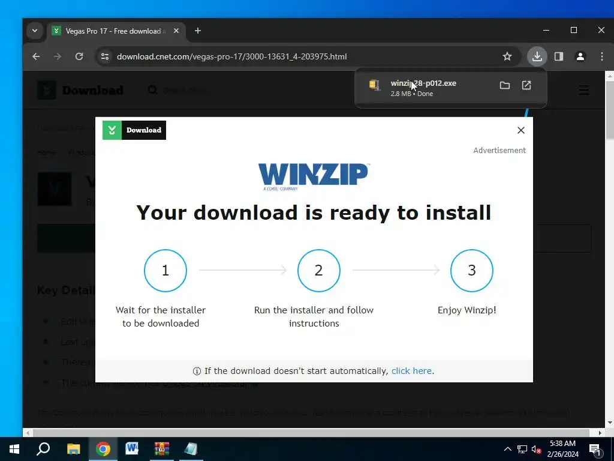This screenshot has width=614, height=461.
Task: Show winzip28-p012.exe in folder
Action: (505, 85)
